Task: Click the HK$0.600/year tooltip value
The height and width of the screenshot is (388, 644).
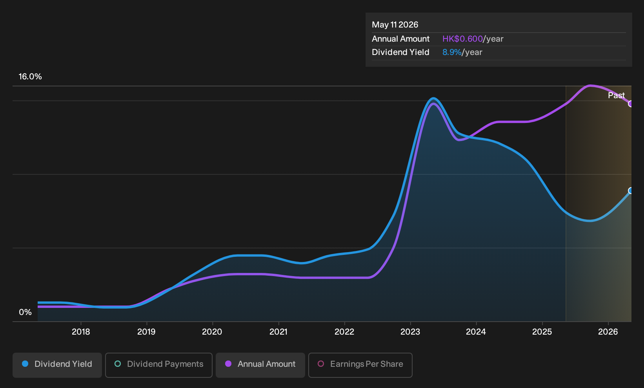Action: click(x=473, y=39)
